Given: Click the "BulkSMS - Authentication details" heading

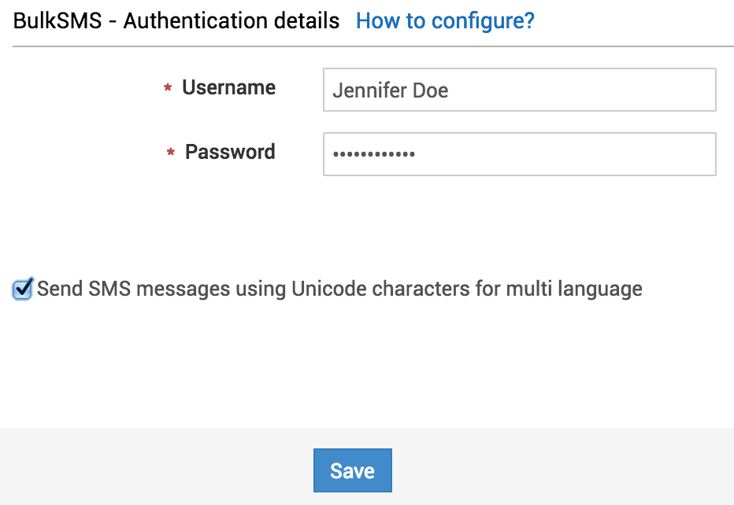Looking at the screenshot, I should [176, 21].
